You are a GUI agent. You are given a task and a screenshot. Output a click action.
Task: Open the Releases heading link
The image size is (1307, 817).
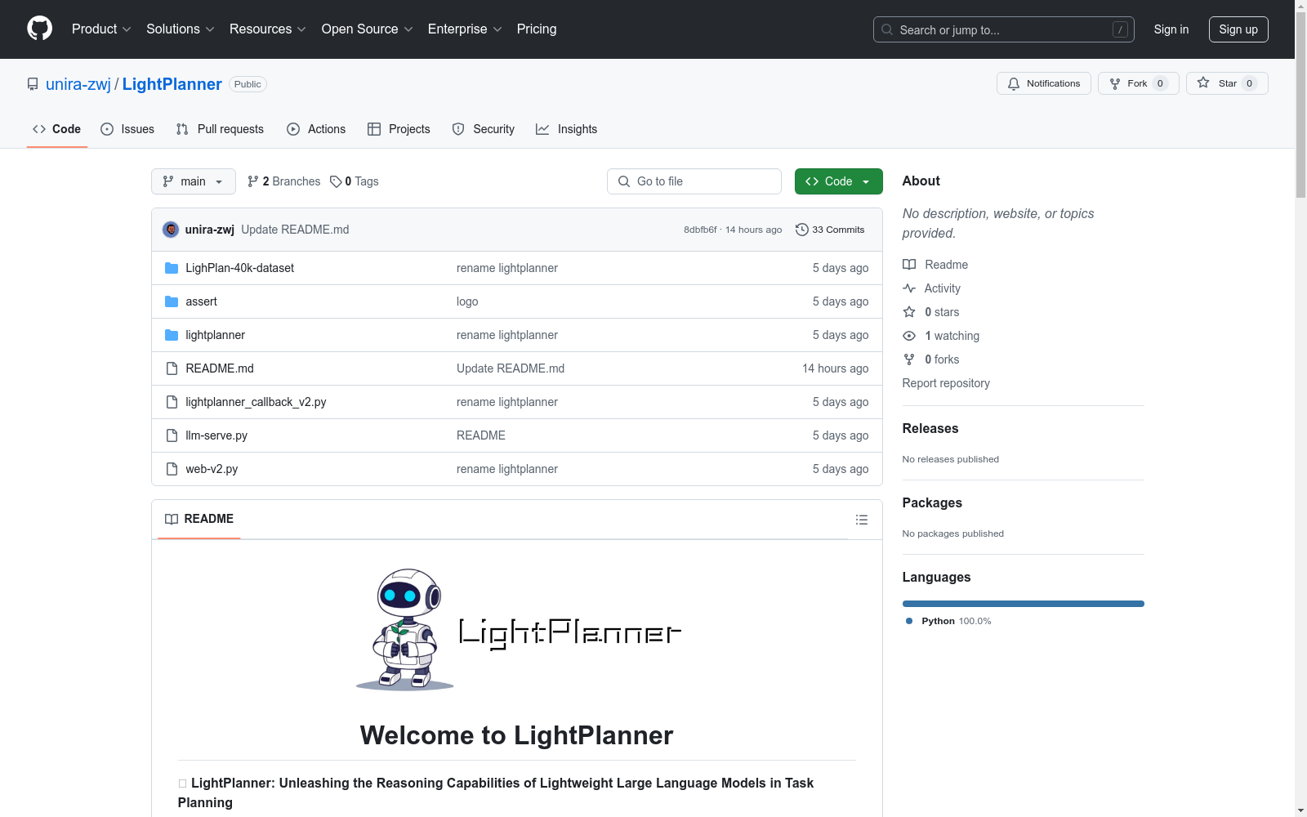[930, 428]
